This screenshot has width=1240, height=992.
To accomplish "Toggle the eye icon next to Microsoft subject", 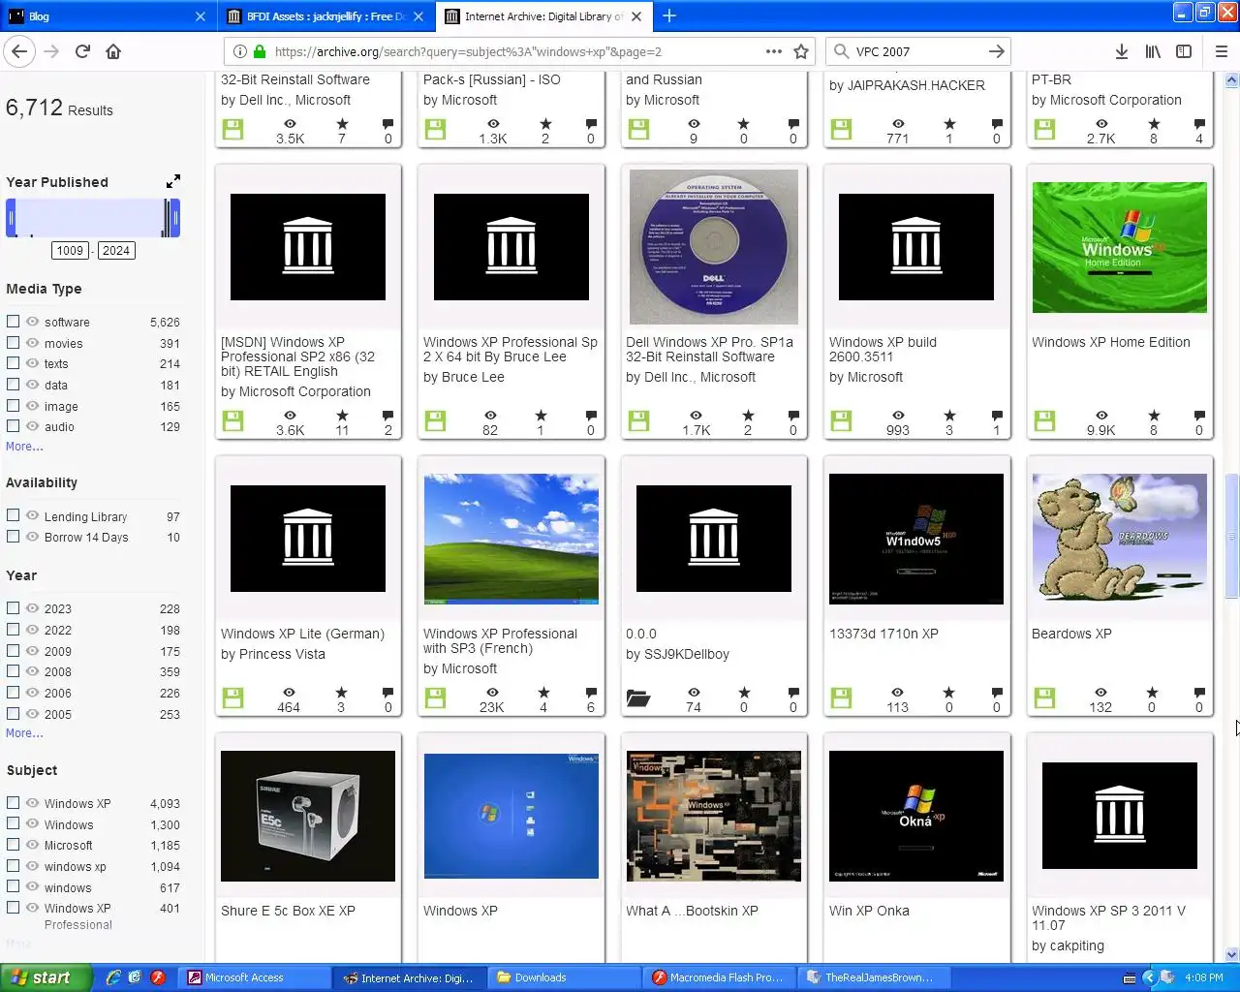I will (33, 845).
